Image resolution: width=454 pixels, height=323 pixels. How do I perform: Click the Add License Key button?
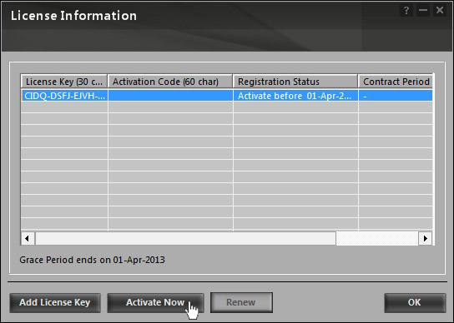[x=55, y=303]
